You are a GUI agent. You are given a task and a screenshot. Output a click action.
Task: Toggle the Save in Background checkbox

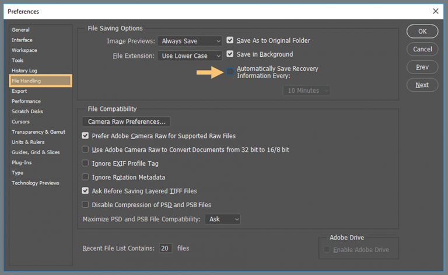230,54
